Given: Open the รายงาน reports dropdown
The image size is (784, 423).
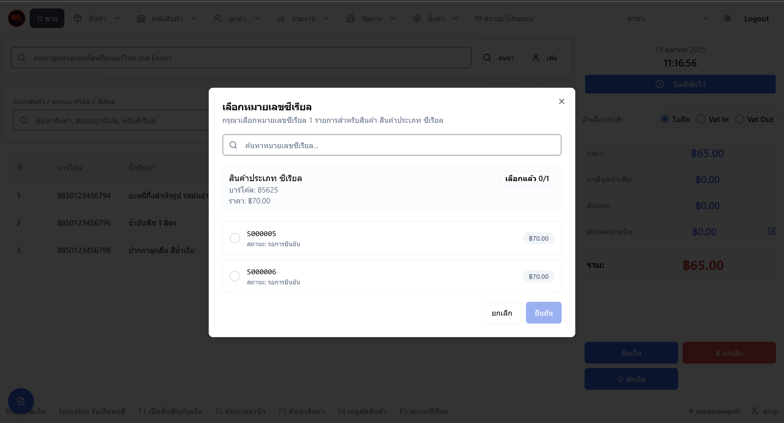Looking at the screenshot, I should [x=303, y=19].
